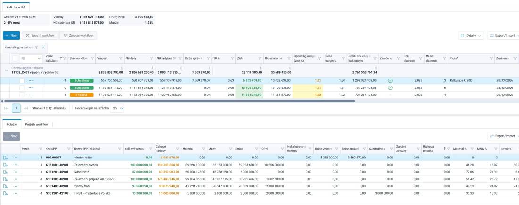Open the items Export/Import dropdown
This screenshot has height=205, width=519.
coord(503,136)
